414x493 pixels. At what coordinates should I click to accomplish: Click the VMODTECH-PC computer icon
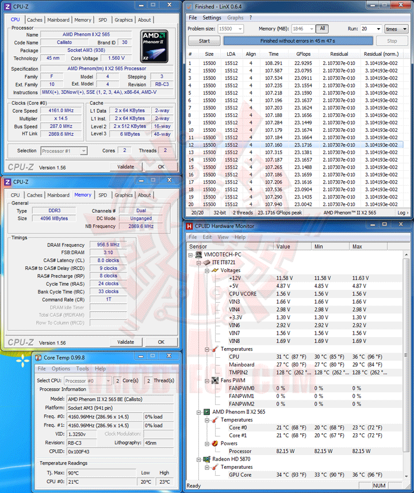tap(199, 255)
